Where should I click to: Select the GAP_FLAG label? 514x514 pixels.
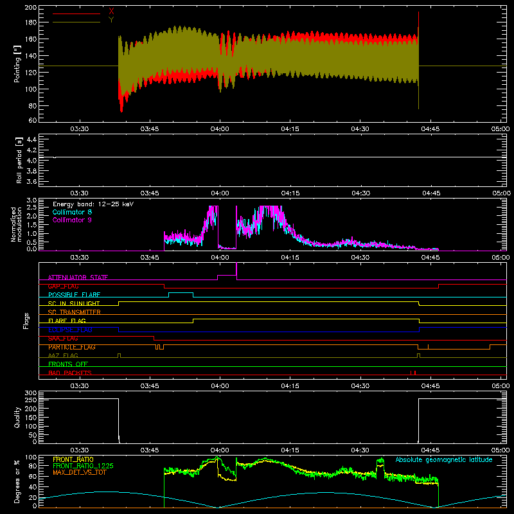pos(63,286)
